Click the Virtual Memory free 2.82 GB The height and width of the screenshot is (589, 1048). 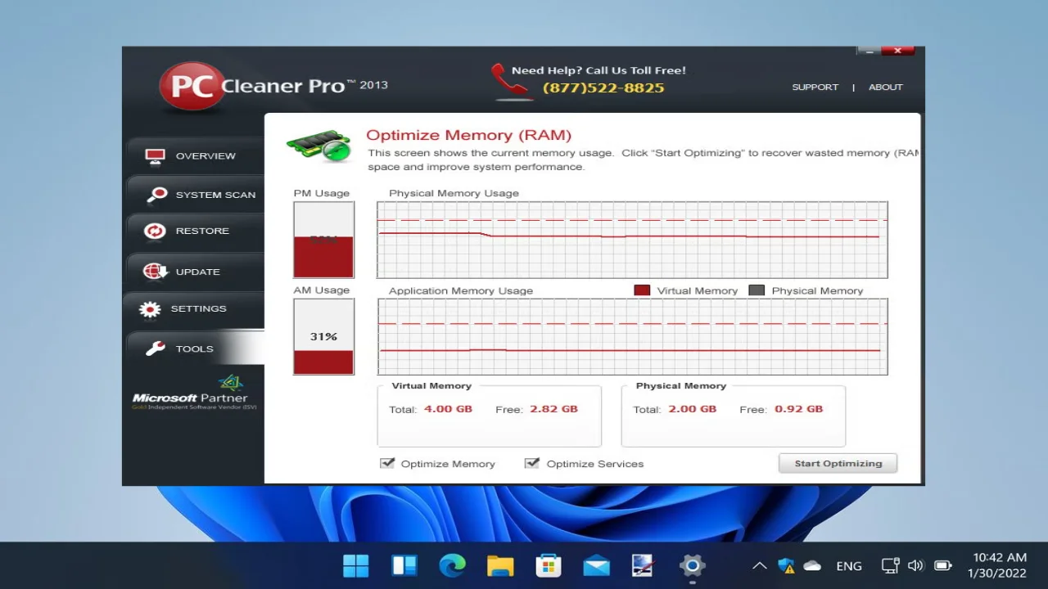[553, 409]
